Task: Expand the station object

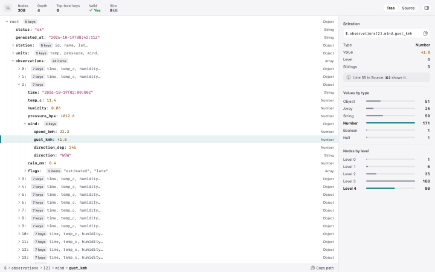Action: tap(13, 45)
